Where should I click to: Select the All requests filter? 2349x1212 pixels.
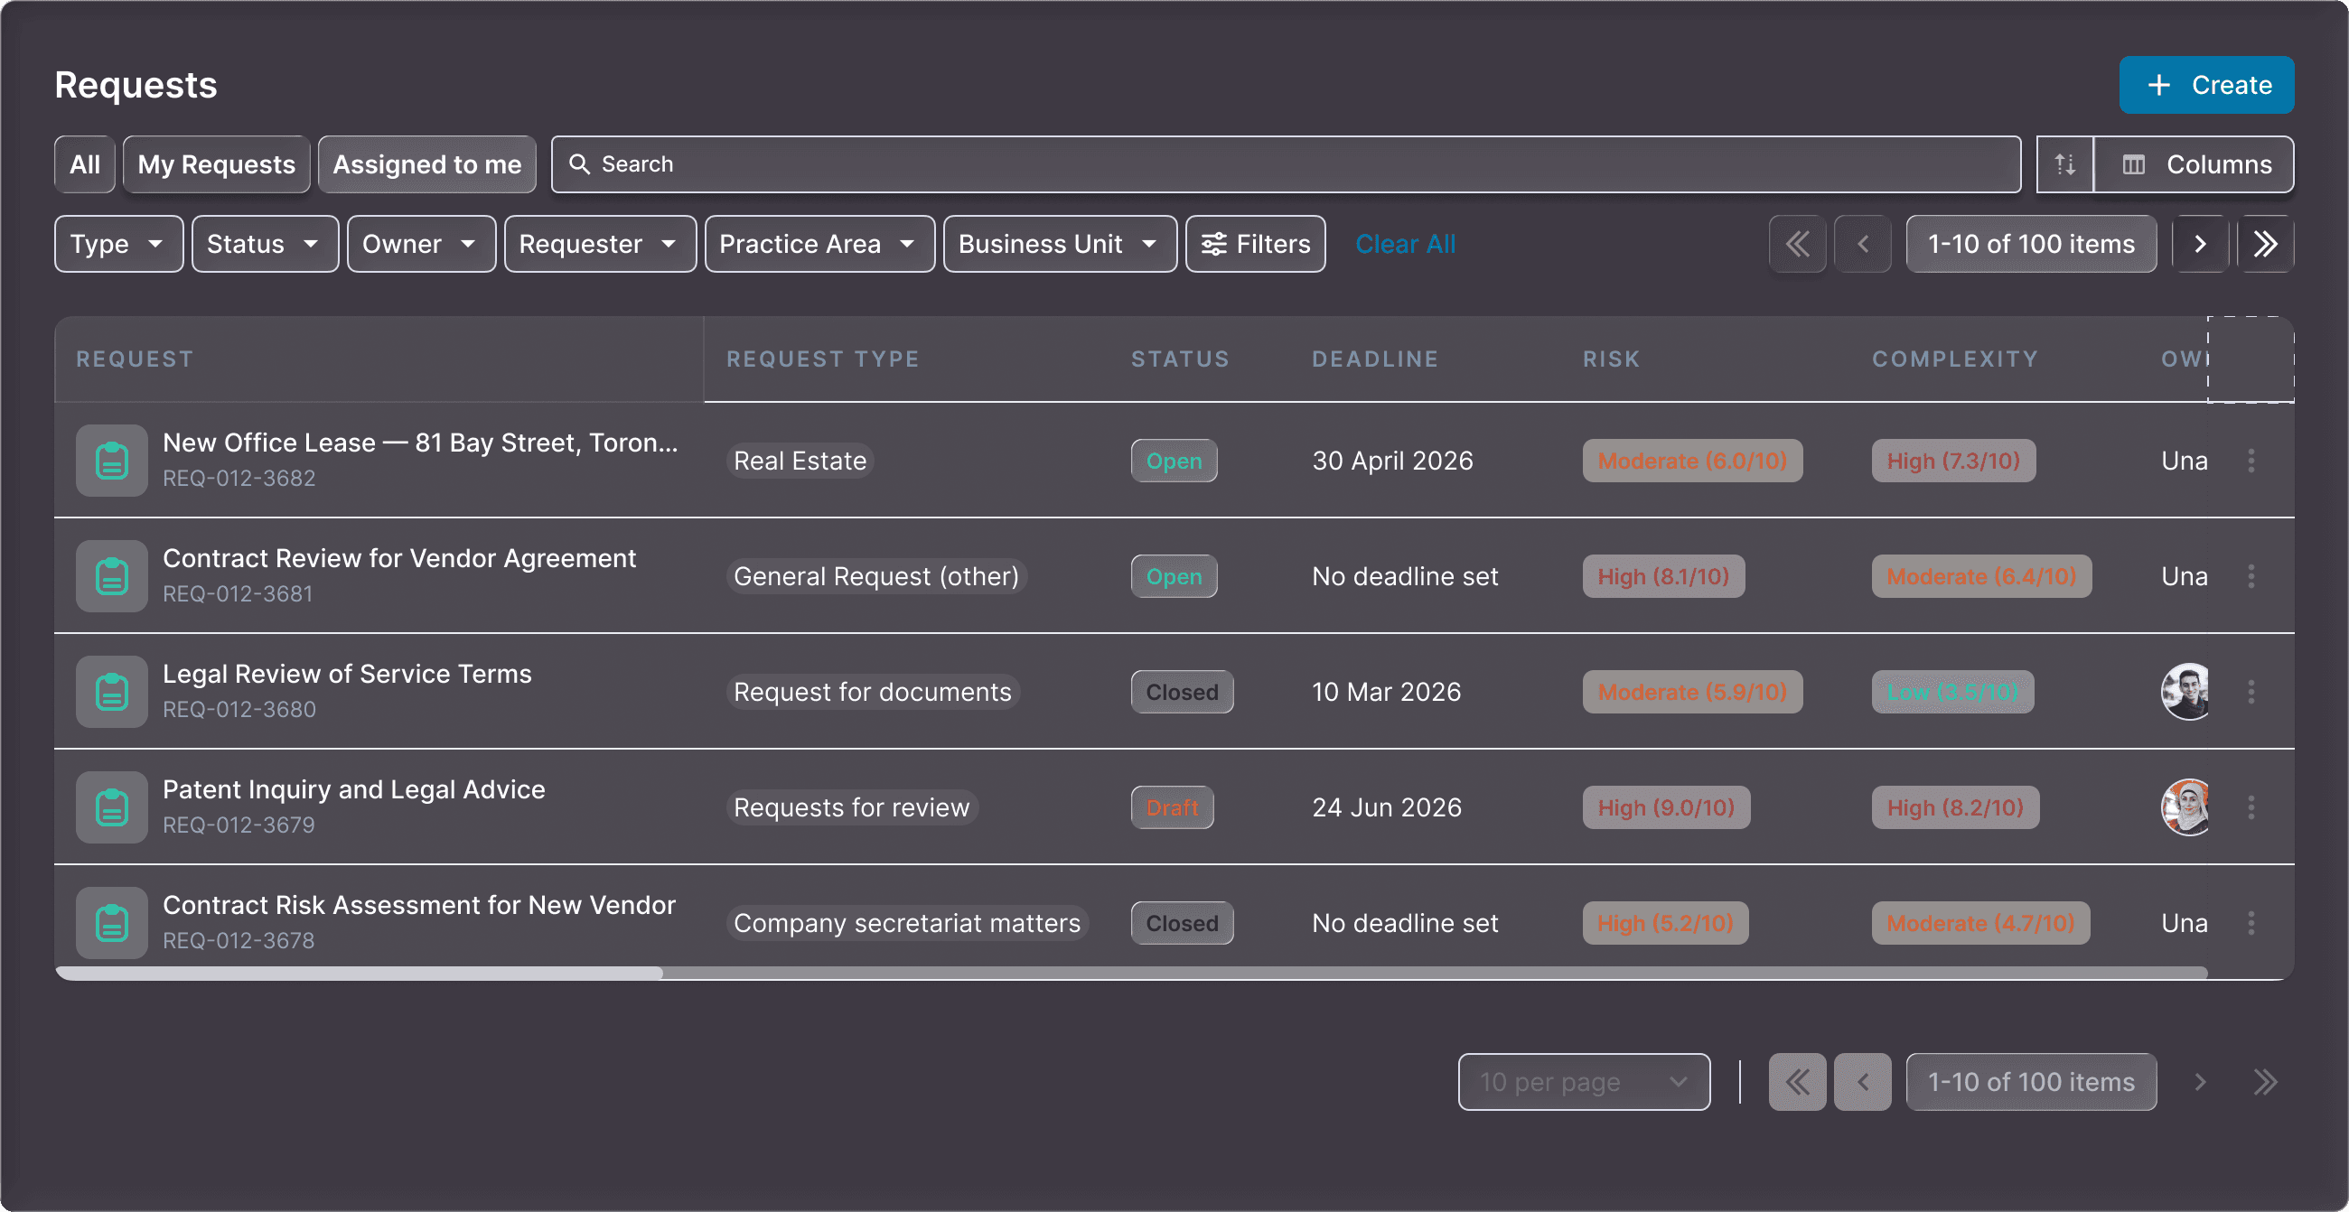[85, 164]
